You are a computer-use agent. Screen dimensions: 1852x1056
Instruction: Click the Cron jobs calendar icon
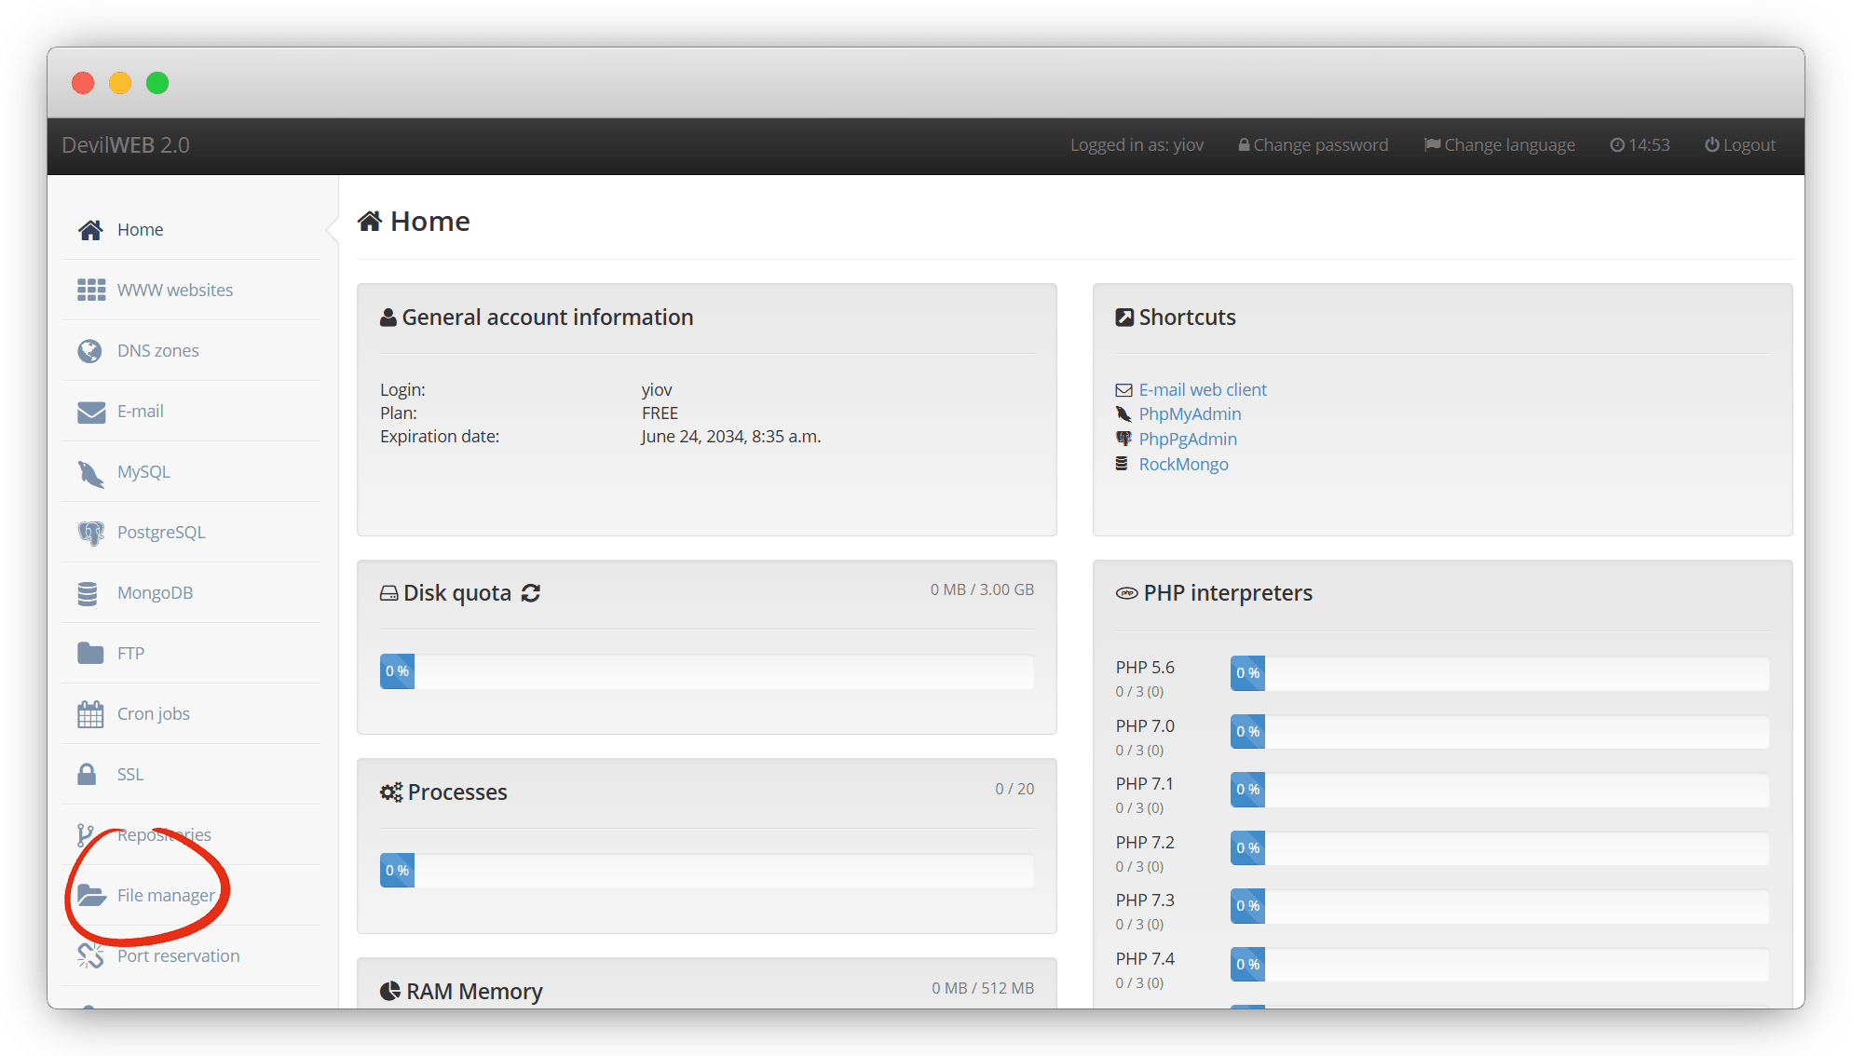(x=90, y=714)
